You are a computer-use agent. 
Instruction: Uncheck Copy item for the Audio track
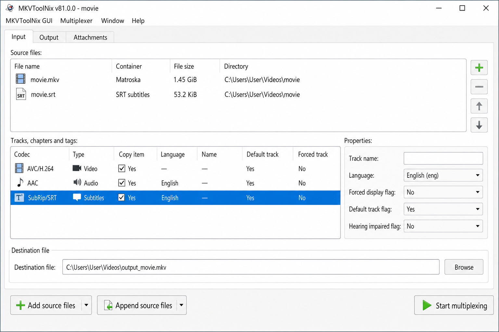click(122, 183)
